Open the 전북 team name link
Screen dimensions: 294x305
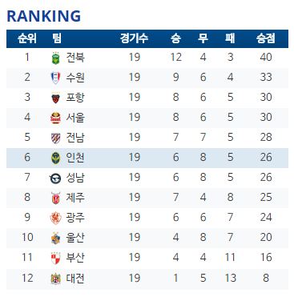(75, 58)
